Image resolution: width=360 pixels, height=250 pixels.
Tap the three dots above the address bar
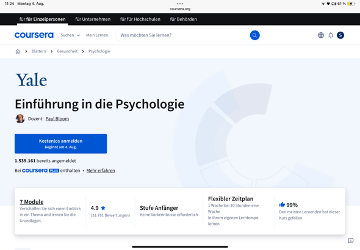[180, 4]
